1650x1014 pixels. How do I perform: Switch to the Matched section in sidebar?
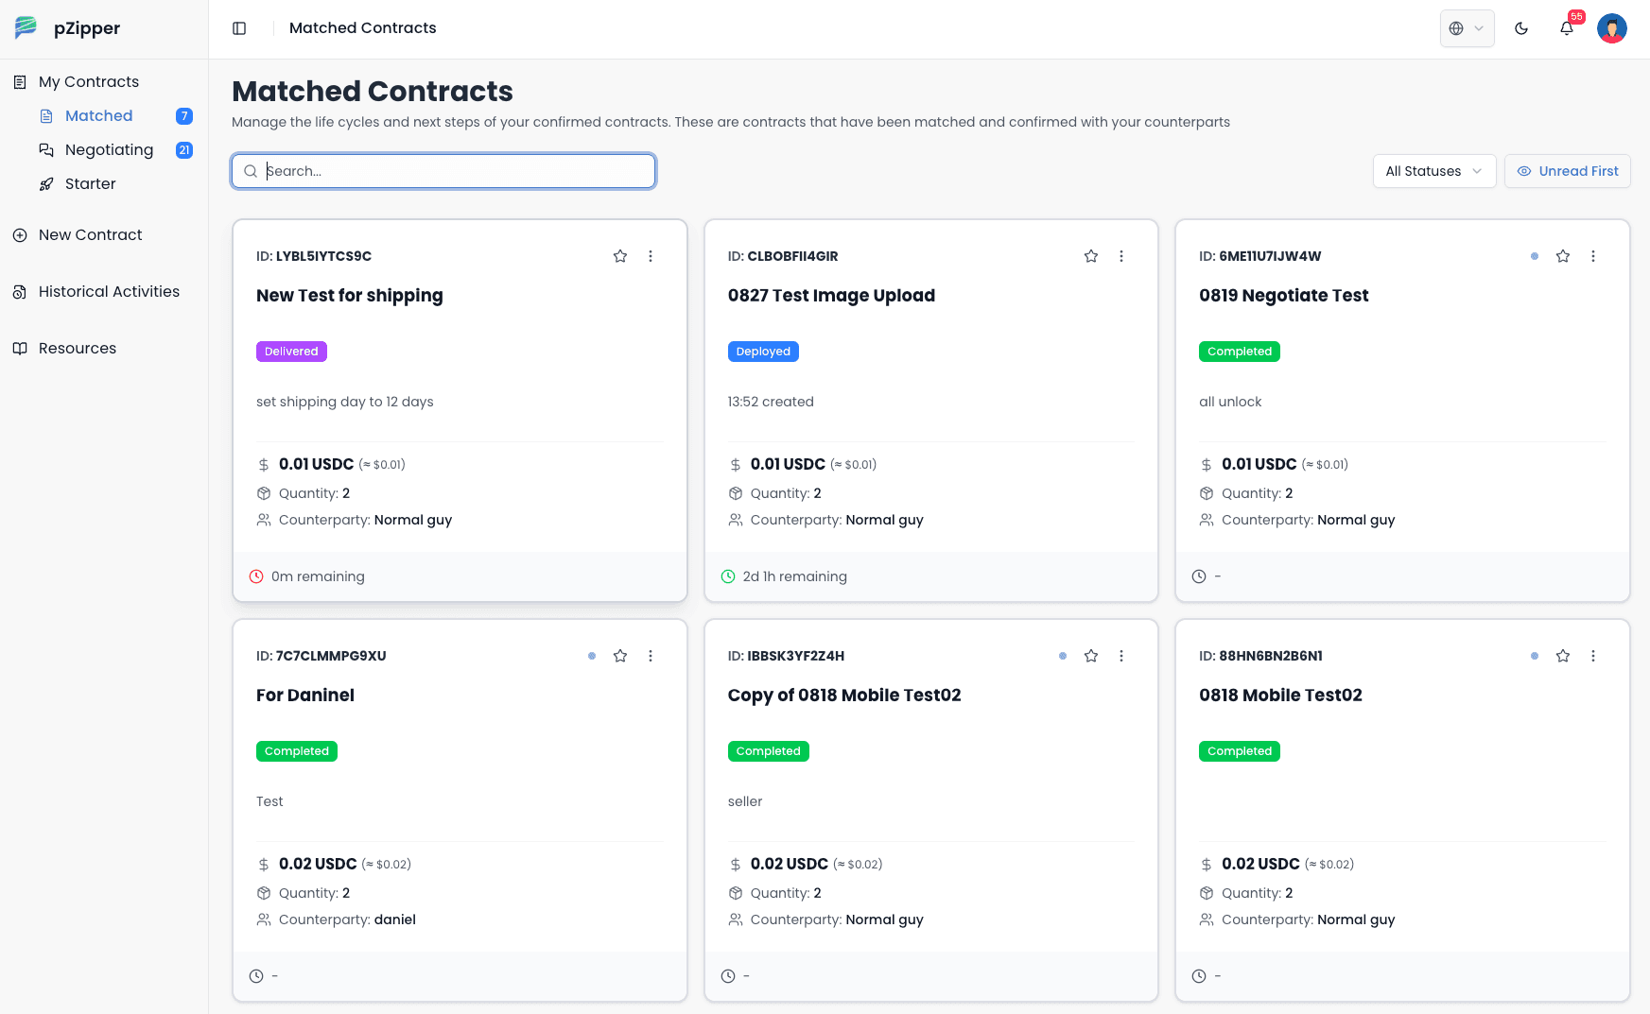pyautogui.click(x=98, y=115)
